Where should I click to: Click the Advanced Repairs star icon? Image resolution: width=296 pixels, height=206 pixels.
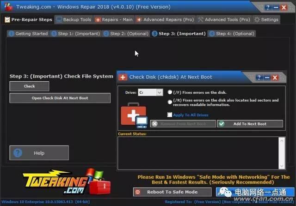click(x=139, y=20)
